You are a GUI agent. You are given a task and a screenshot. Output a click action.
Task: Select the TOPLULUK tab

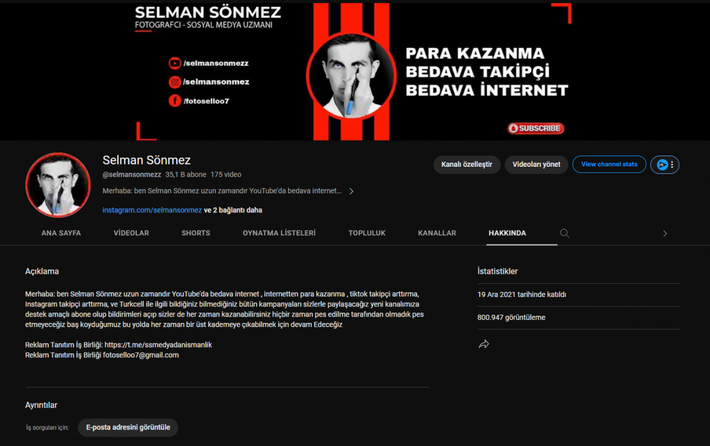point(367,233)
